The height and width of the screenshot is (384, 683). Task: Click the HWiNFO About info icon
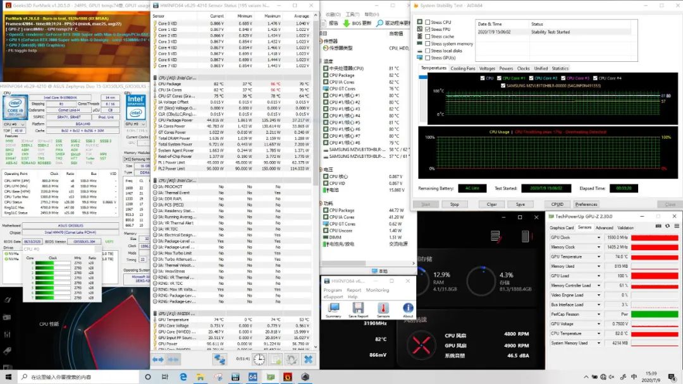[408, 308]
